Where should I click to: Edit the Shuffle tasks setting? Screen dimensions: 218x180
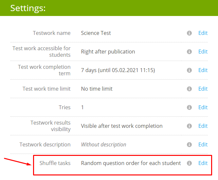[x=203, y=163]
